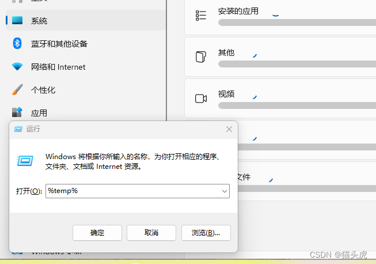The height and width of the screenshot is (264, 376).
Task: Click the Wi-Fi network icon
Action: point(17,66)
